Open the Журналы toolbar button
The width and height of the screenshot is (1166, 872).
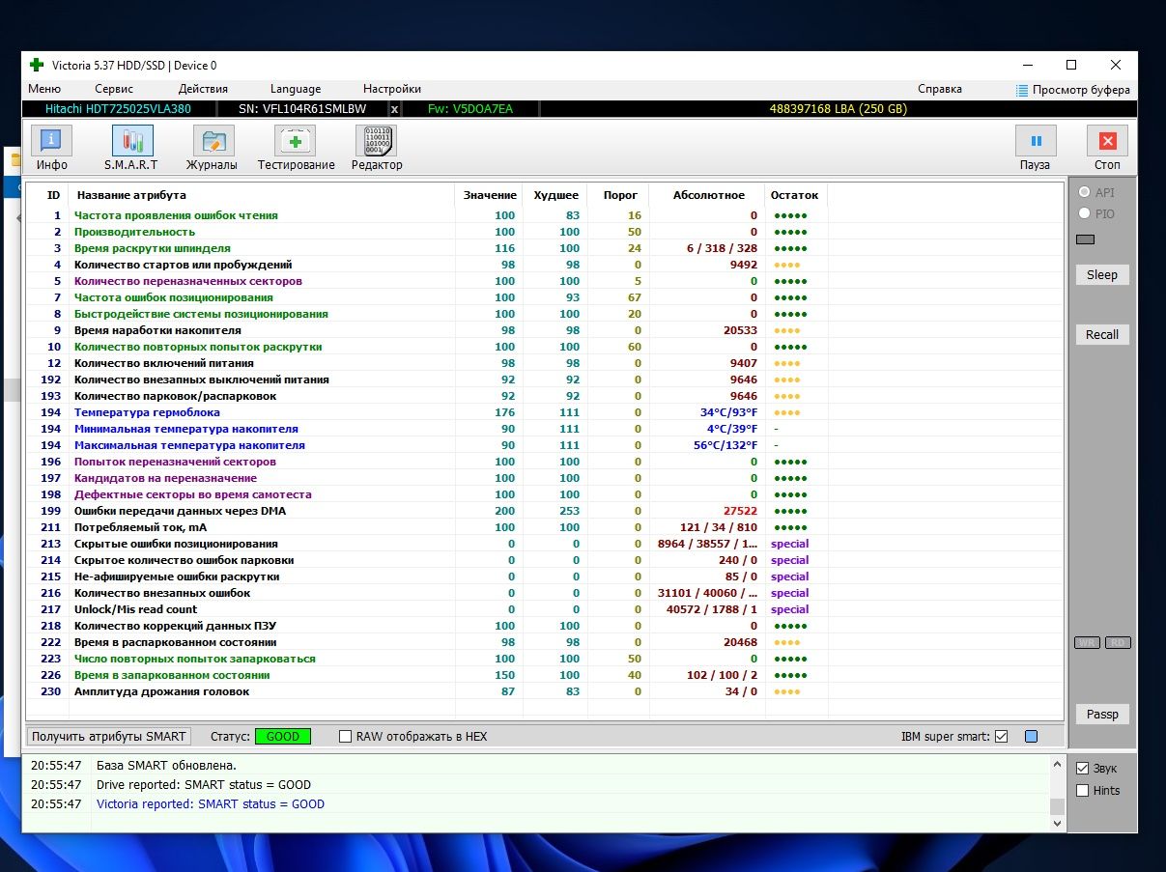pyautogui.click(x=212, y=149)
